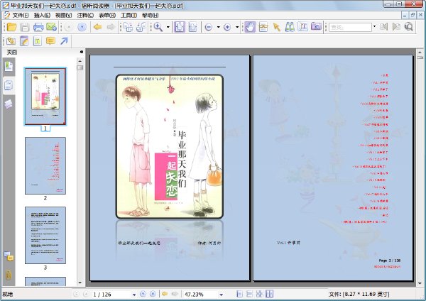Open the Find options dropdown arrow

[x=375, y=26]
